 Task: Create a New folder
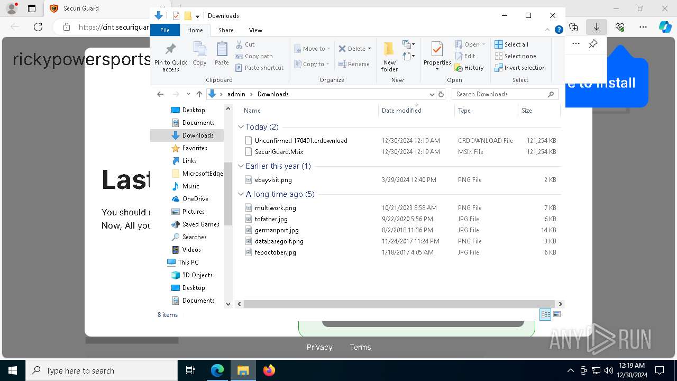pos(389,57)
